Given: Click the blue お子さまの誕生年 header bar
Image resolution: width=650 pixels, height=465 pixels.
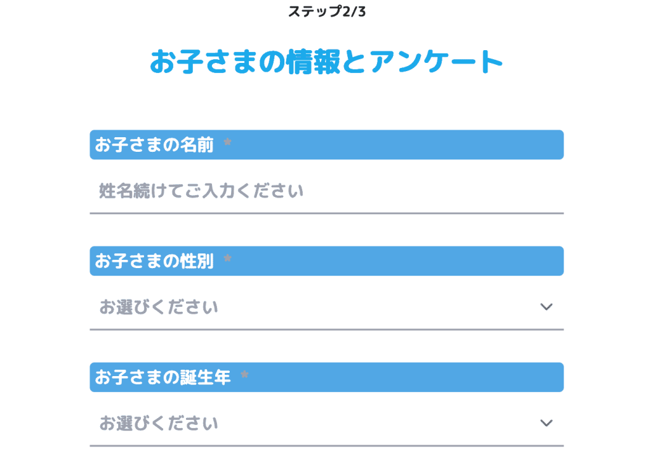Looking at the screenshot, I should 327,377.
